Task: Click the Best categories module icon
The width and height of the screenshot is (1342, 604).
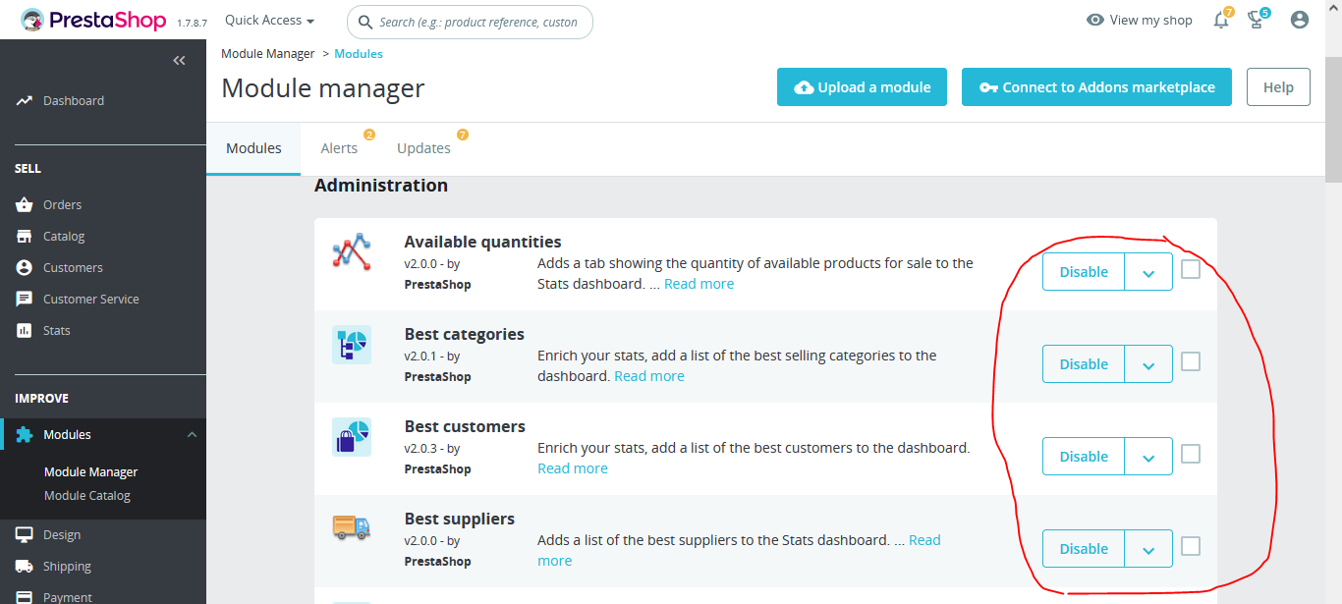Action: [x=352, y=345]
